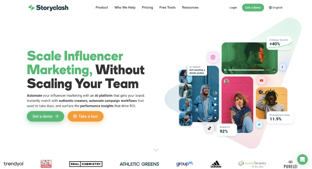Click the YouTube icon tile
This screenshot has width=312, height=169.
tap(261, 80)
